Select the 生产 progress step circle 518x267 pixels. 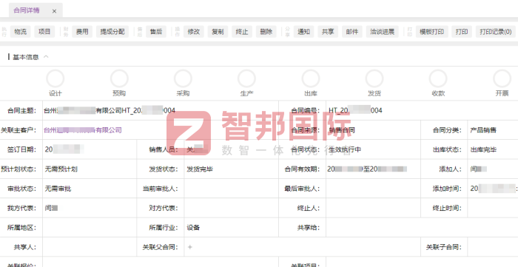[246, 78]
